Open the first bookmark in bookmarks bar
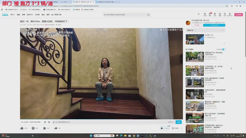This screenshot has width=246, height=138. (12, 10)
